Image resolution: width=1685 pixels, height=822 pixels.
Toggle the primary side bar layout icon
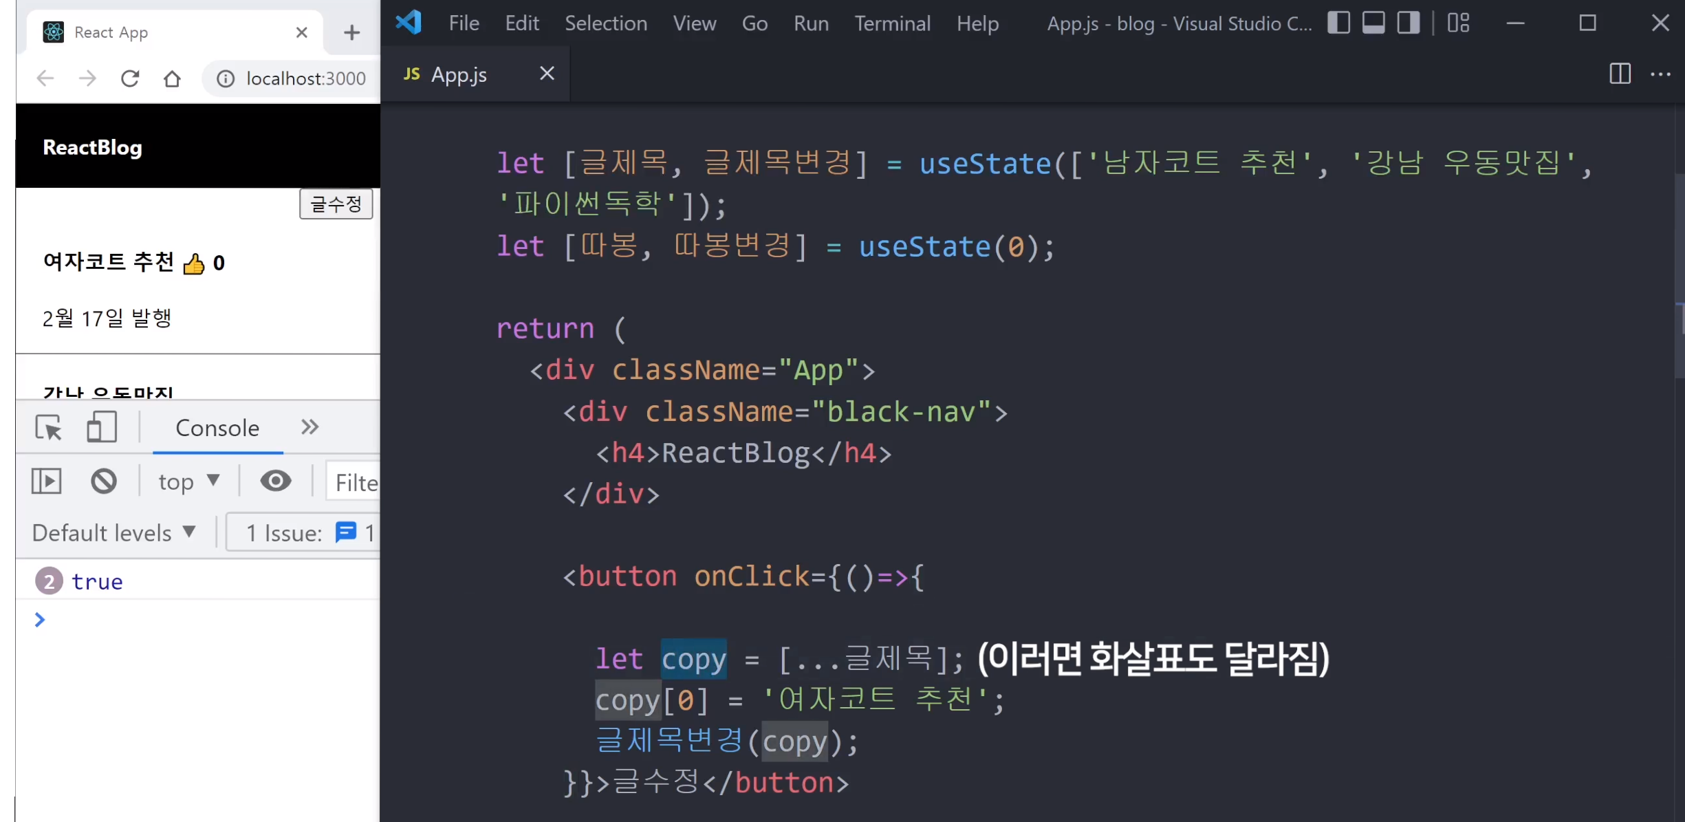click(x=1338, y=23)
